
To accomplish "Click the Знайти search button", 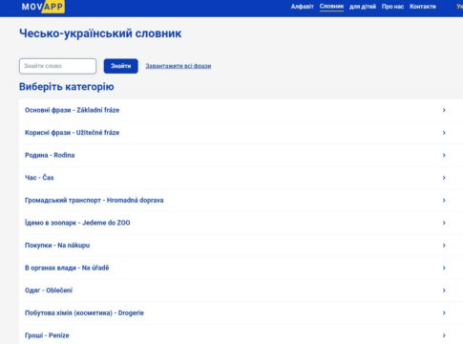I will pos(121,66).
